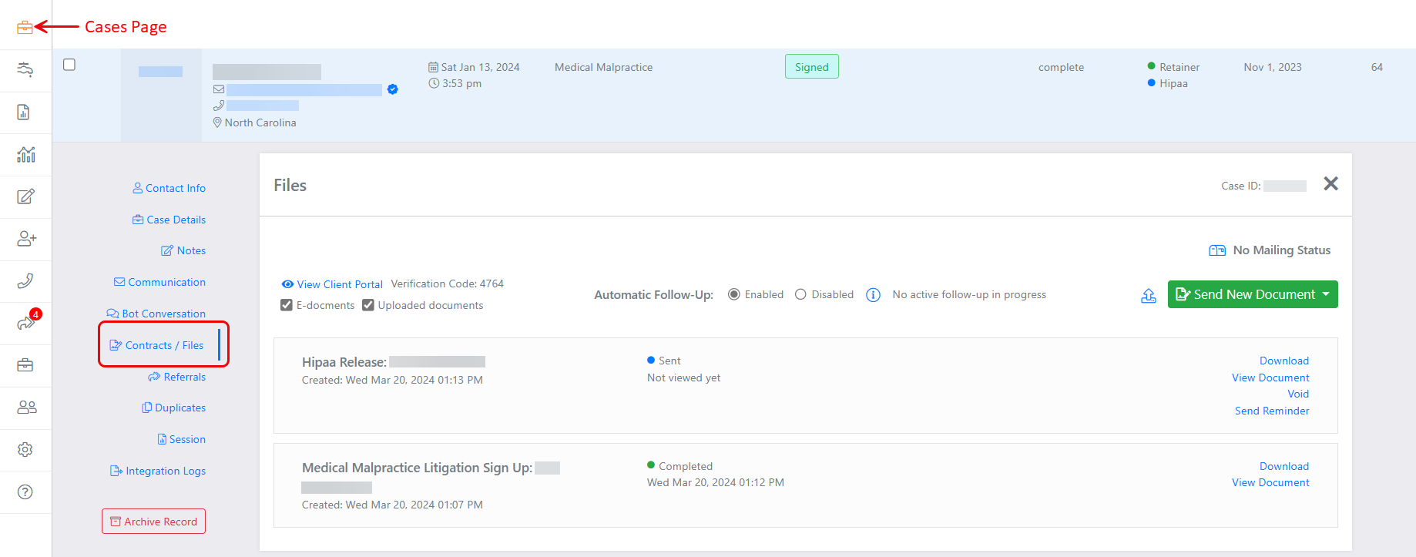Click the follow-up info icon
The image size is (1416, 557).
[873, 295]
